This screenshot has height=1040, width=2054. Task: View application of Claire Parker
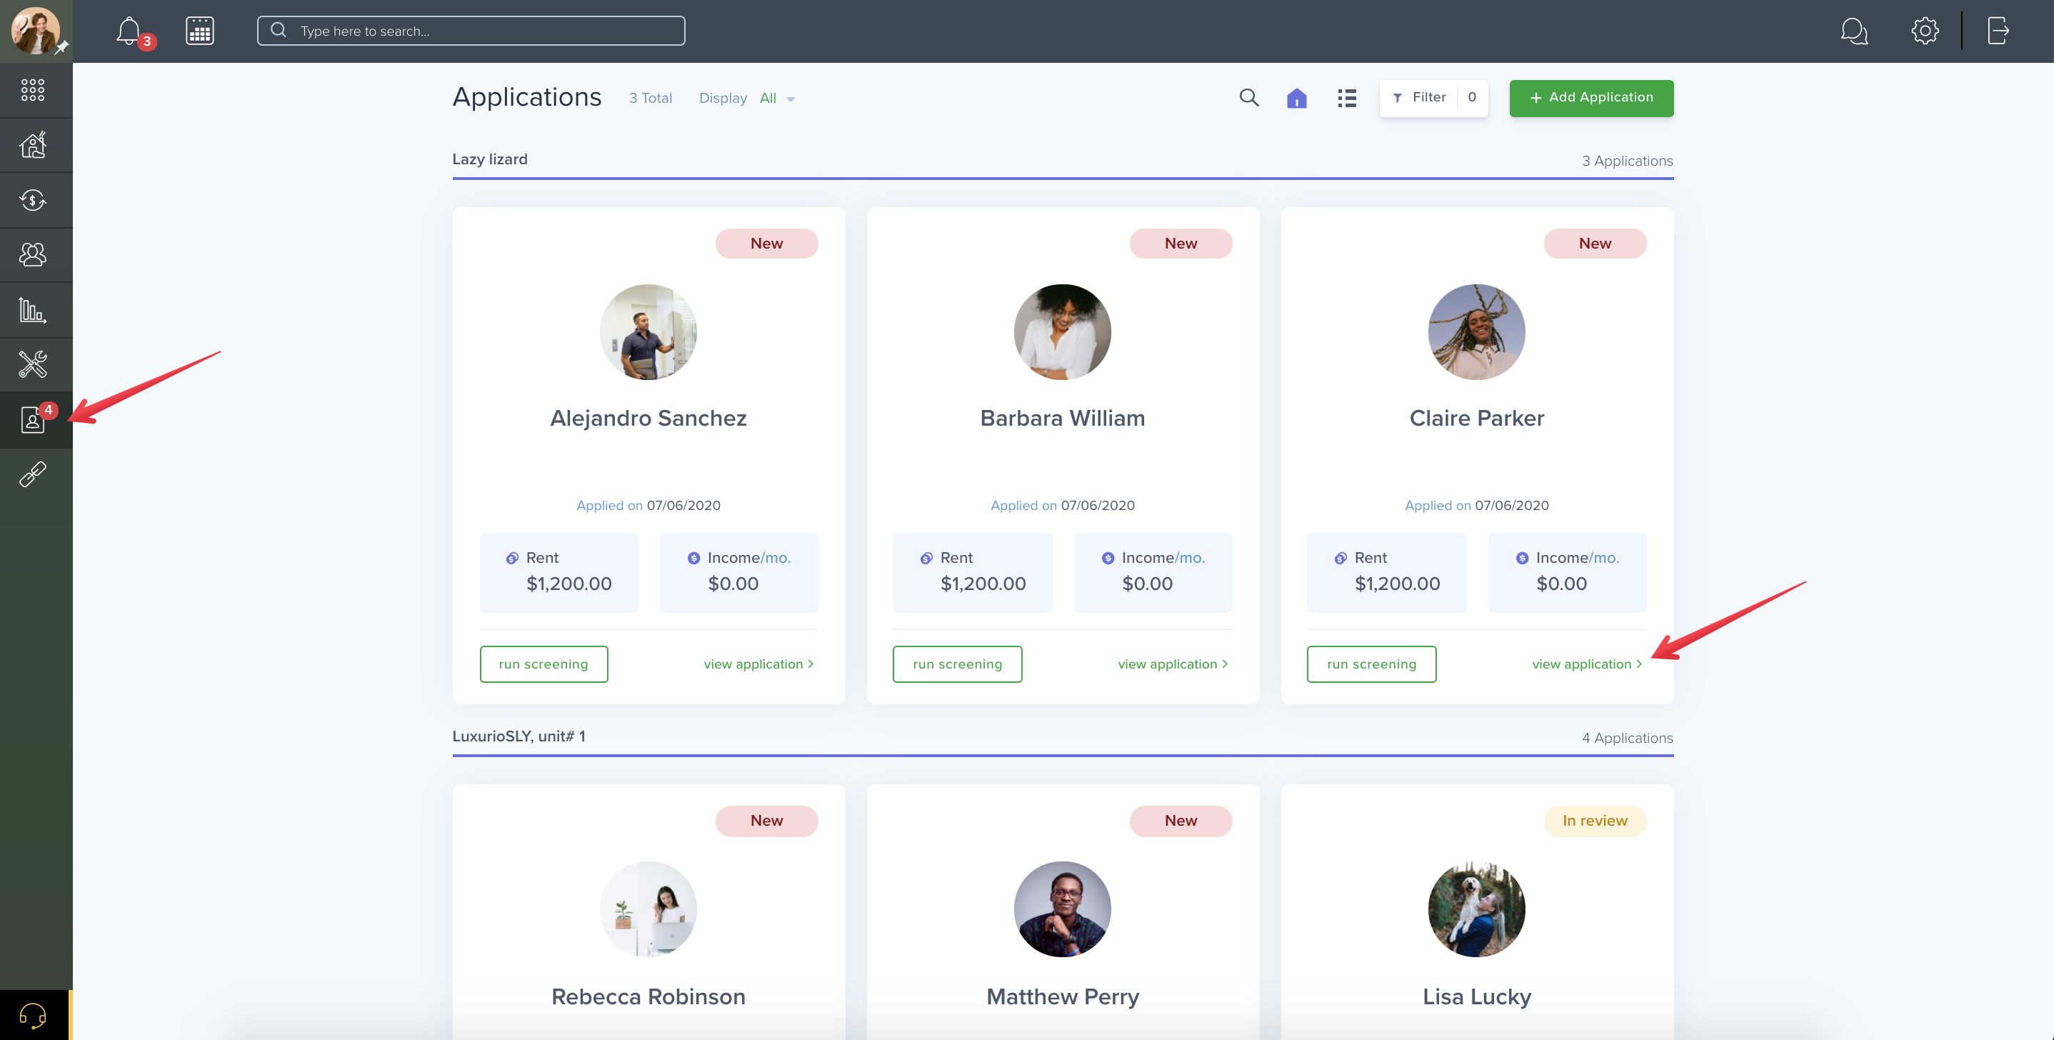point(1587,664)
